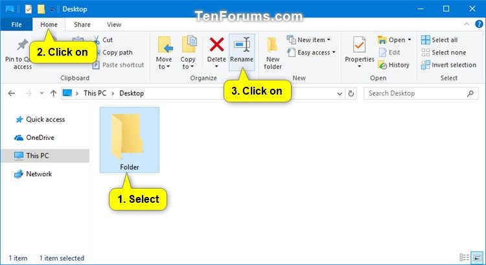Image resolution: width=486 pixels, height=265 pixels.
Task: Click the red Delete icon
Action: click(216, 45)
